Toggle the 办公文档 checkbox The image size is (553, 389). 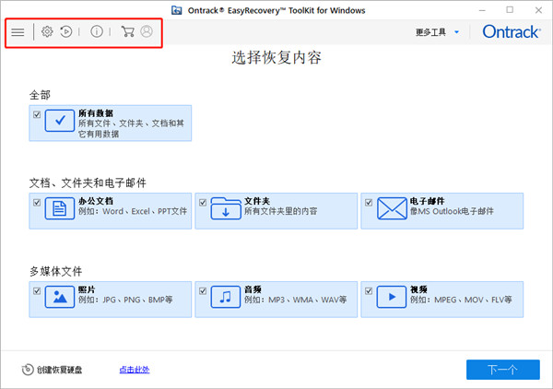(x=37, y=203)
